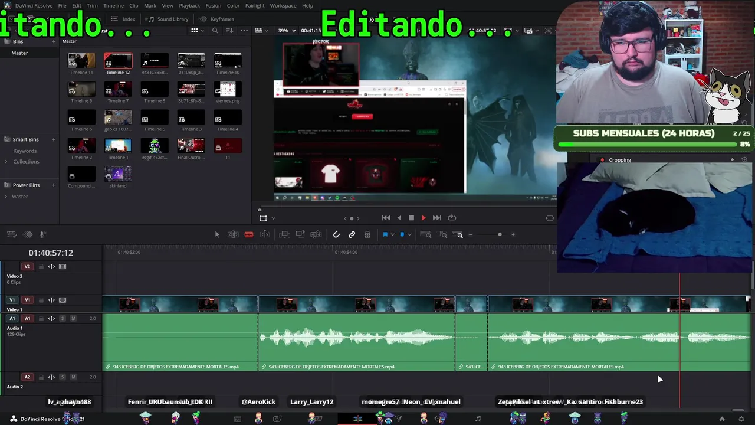Click the Detail Zoom icon
The width and height of the screenshot is (755, 425).
443,234
